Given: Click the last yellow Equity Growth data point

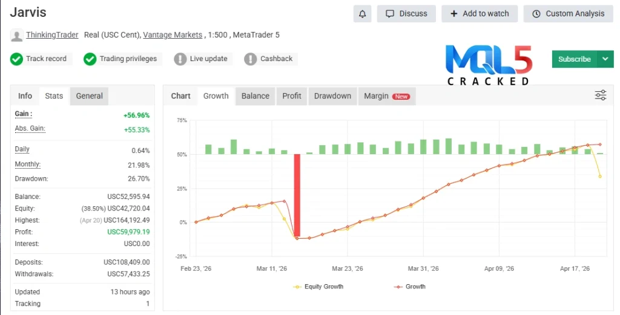Looking at the screenshot, I should click(600, 177).
